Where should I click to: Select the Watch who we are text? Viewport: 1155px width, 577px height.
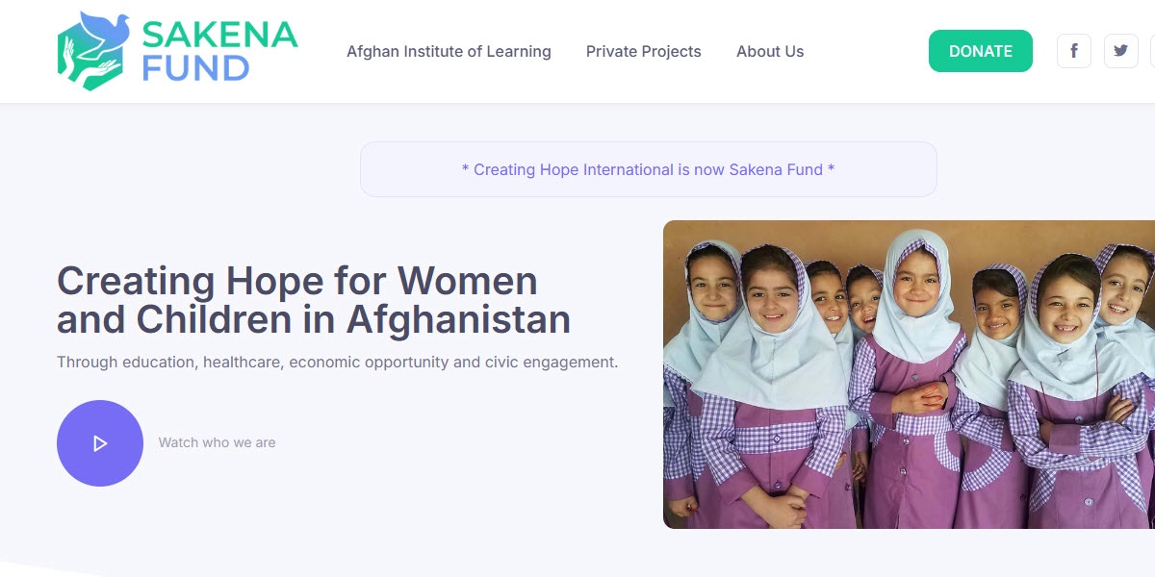(x=217, y=443)
